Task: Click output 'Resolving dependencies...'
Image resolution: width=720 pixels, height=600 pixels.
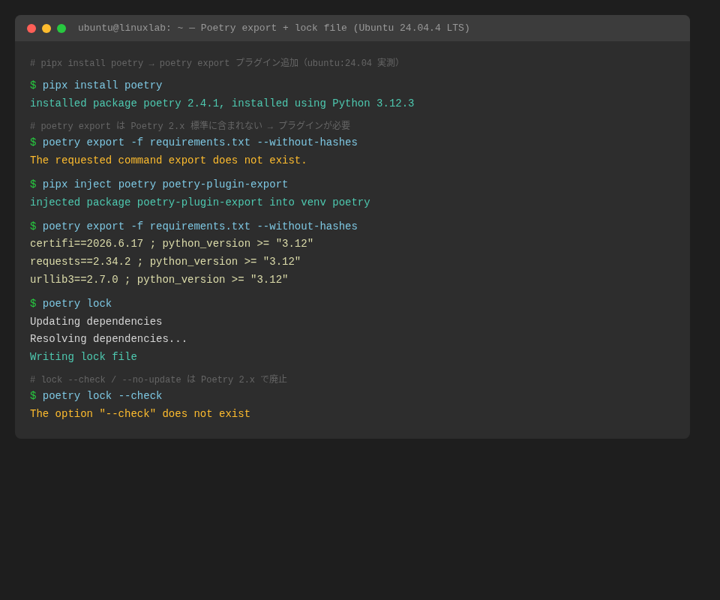Action: (x=108, y=339)
